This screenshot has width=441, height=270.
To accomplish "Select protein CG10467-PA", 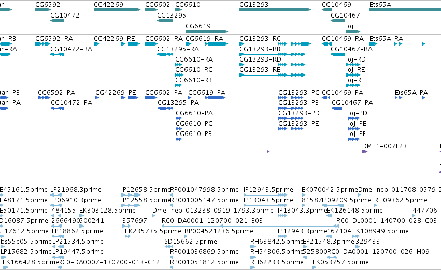I will [x=352, y=103].
